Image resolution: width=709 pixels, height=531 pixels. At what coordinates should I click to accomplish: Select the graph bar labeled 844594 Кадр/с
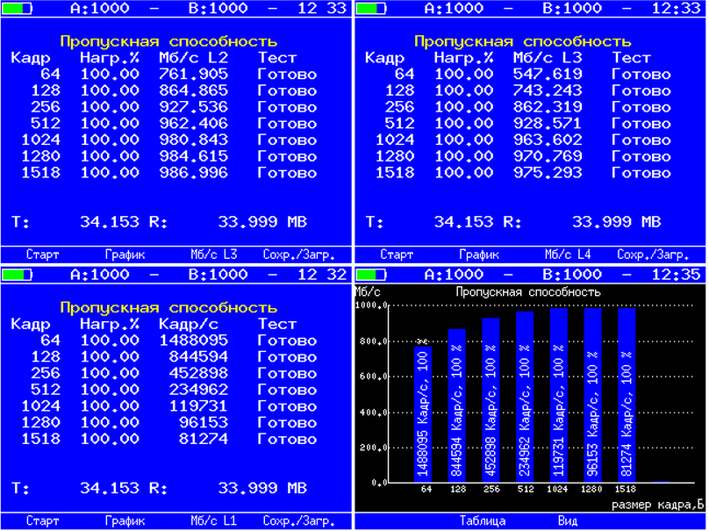click(x=456, y=405)
